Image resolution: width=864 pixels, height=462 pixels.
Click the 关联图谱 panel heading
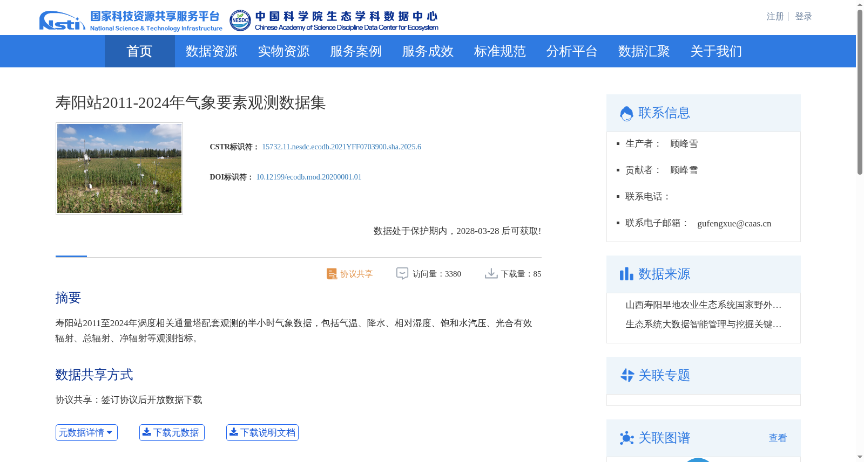664,438
